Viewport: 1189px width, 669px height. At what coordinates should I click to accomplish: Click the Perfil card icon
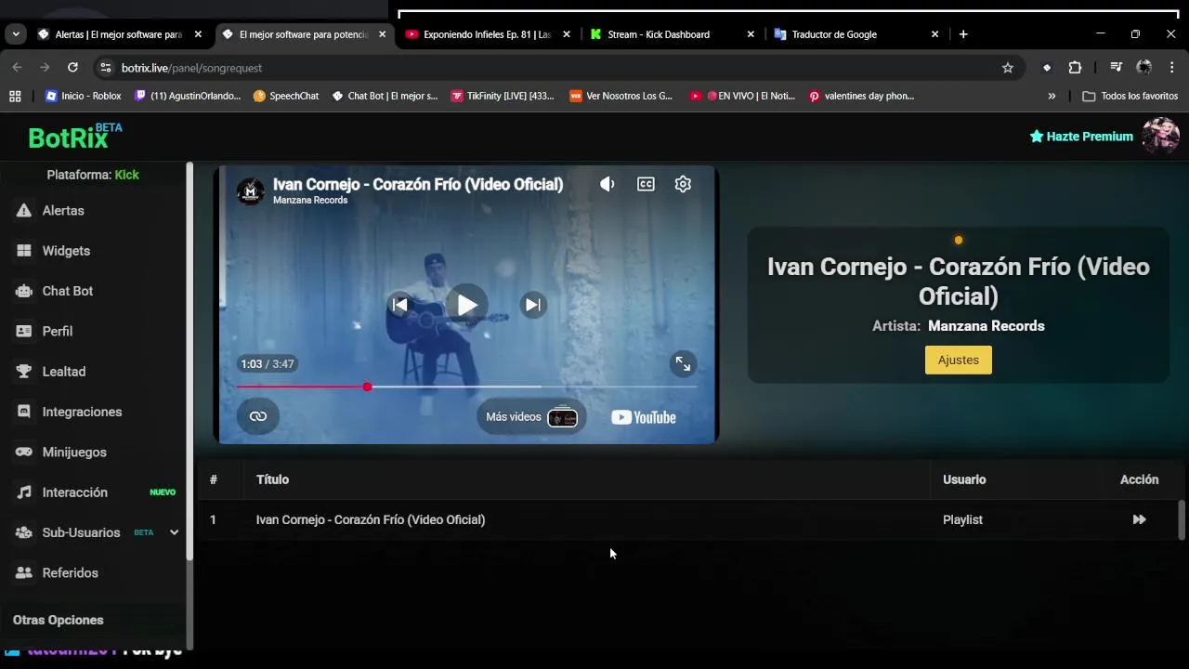(x=24, y=331)
